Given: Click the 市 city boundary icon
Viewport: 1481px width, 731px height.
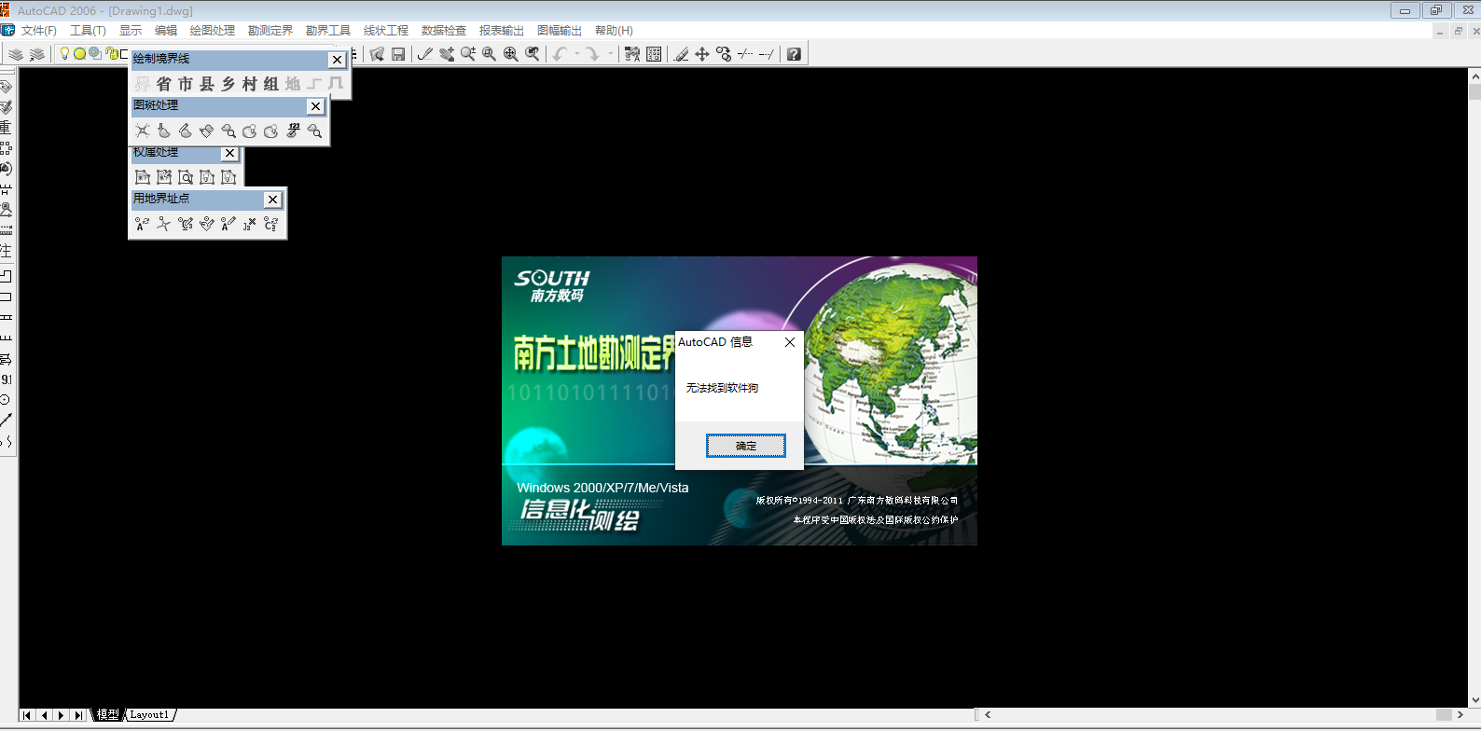Looking at the screenshot, I should 186,84.
